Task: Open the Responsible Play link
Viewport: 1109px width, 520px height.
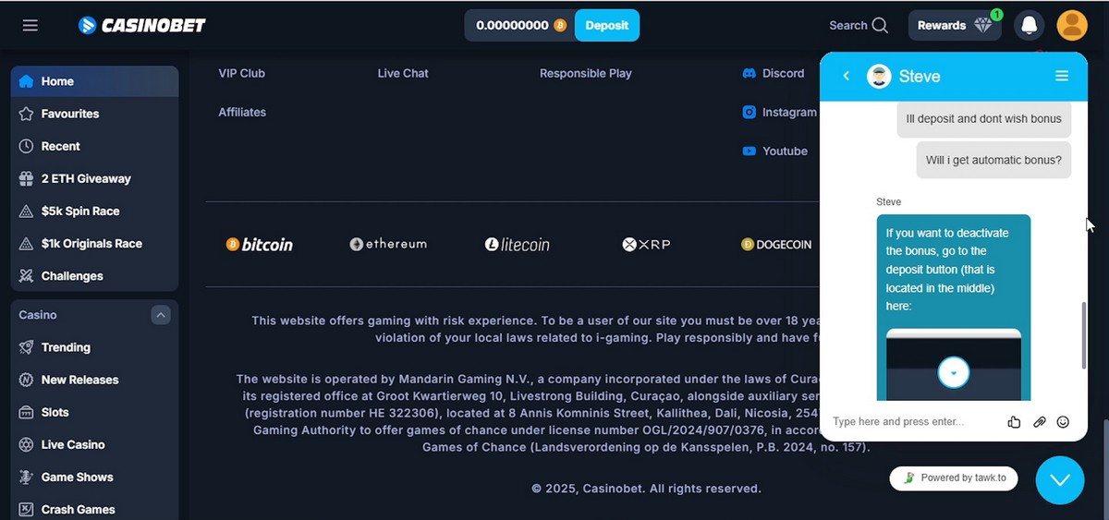Action: pyautogui.click(x=585, y=73)
